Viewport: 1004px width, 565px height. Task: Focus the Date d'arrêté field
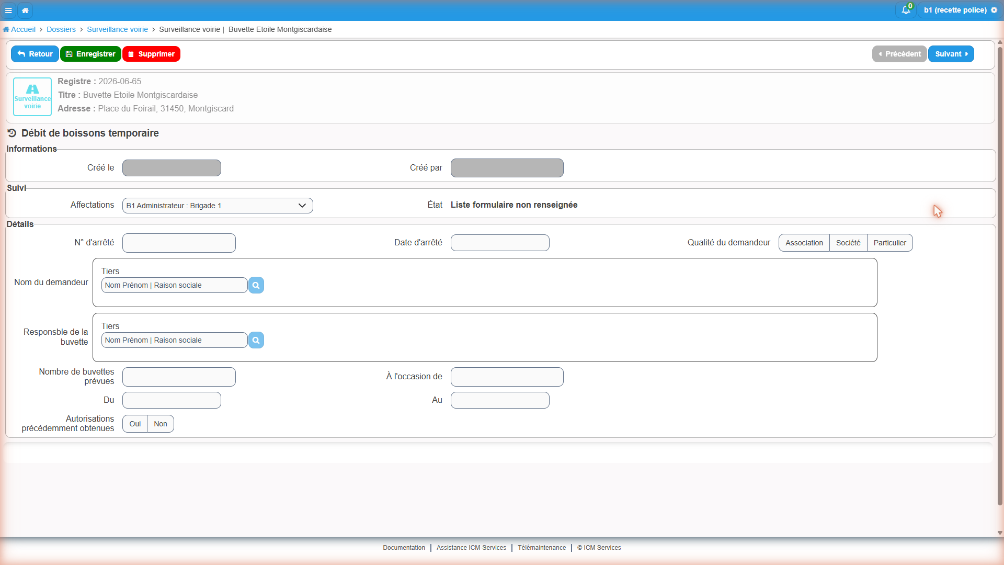(x=500, y=243)
